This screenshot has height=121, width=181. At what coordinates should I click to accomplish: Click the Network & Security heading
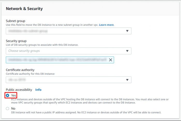point(24,9)
